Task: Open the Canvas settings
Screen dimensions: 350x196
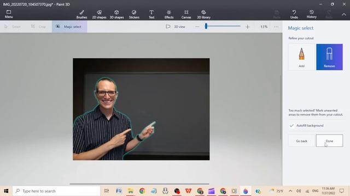Action: coord(186,14)
